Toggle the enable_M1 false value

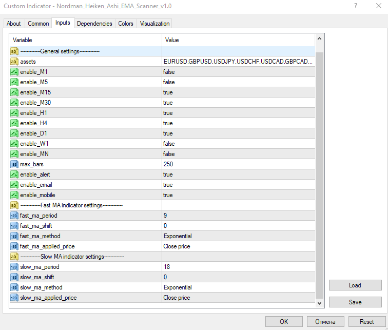point(239,72)
